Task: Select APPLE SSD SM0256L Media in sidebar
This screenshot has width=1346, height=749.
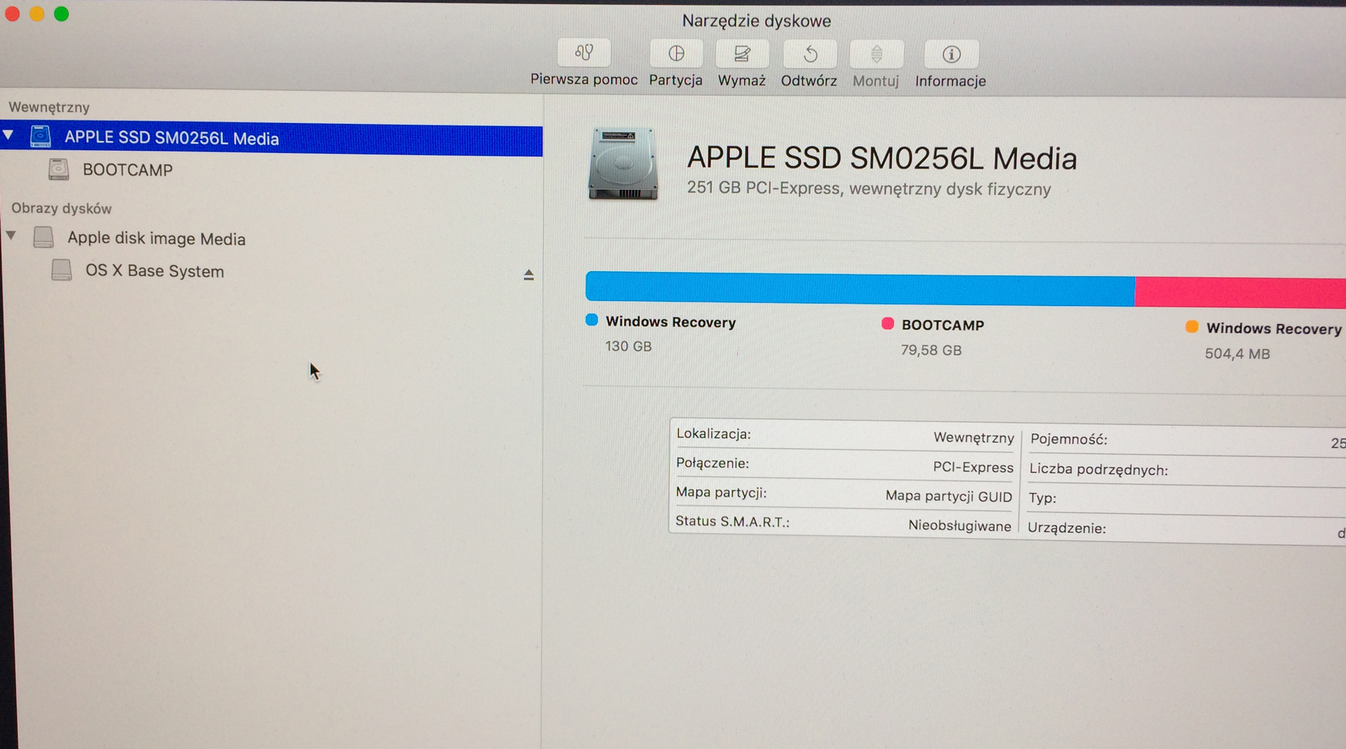Action: coord(271,138)
